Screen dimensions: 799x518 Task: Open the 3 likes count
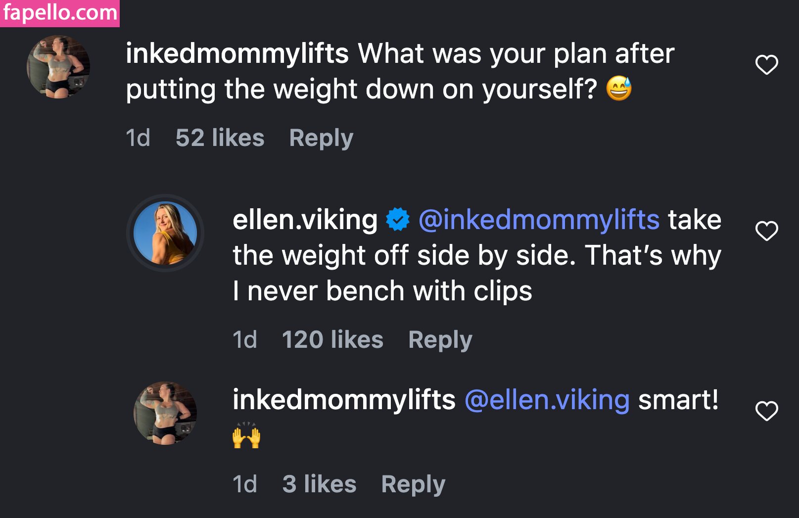319,484
